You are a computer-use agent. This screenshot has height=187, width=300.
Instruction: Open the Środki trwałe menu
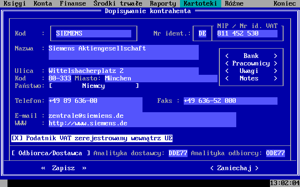click(x=118, y=4)
